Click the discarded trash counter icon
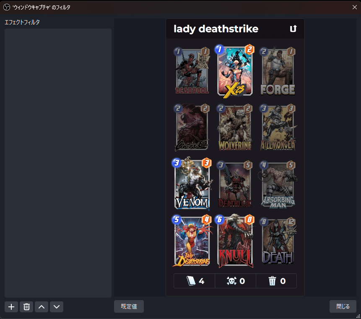This screenshot has height=319, width=361. click(x=272, y=281)
